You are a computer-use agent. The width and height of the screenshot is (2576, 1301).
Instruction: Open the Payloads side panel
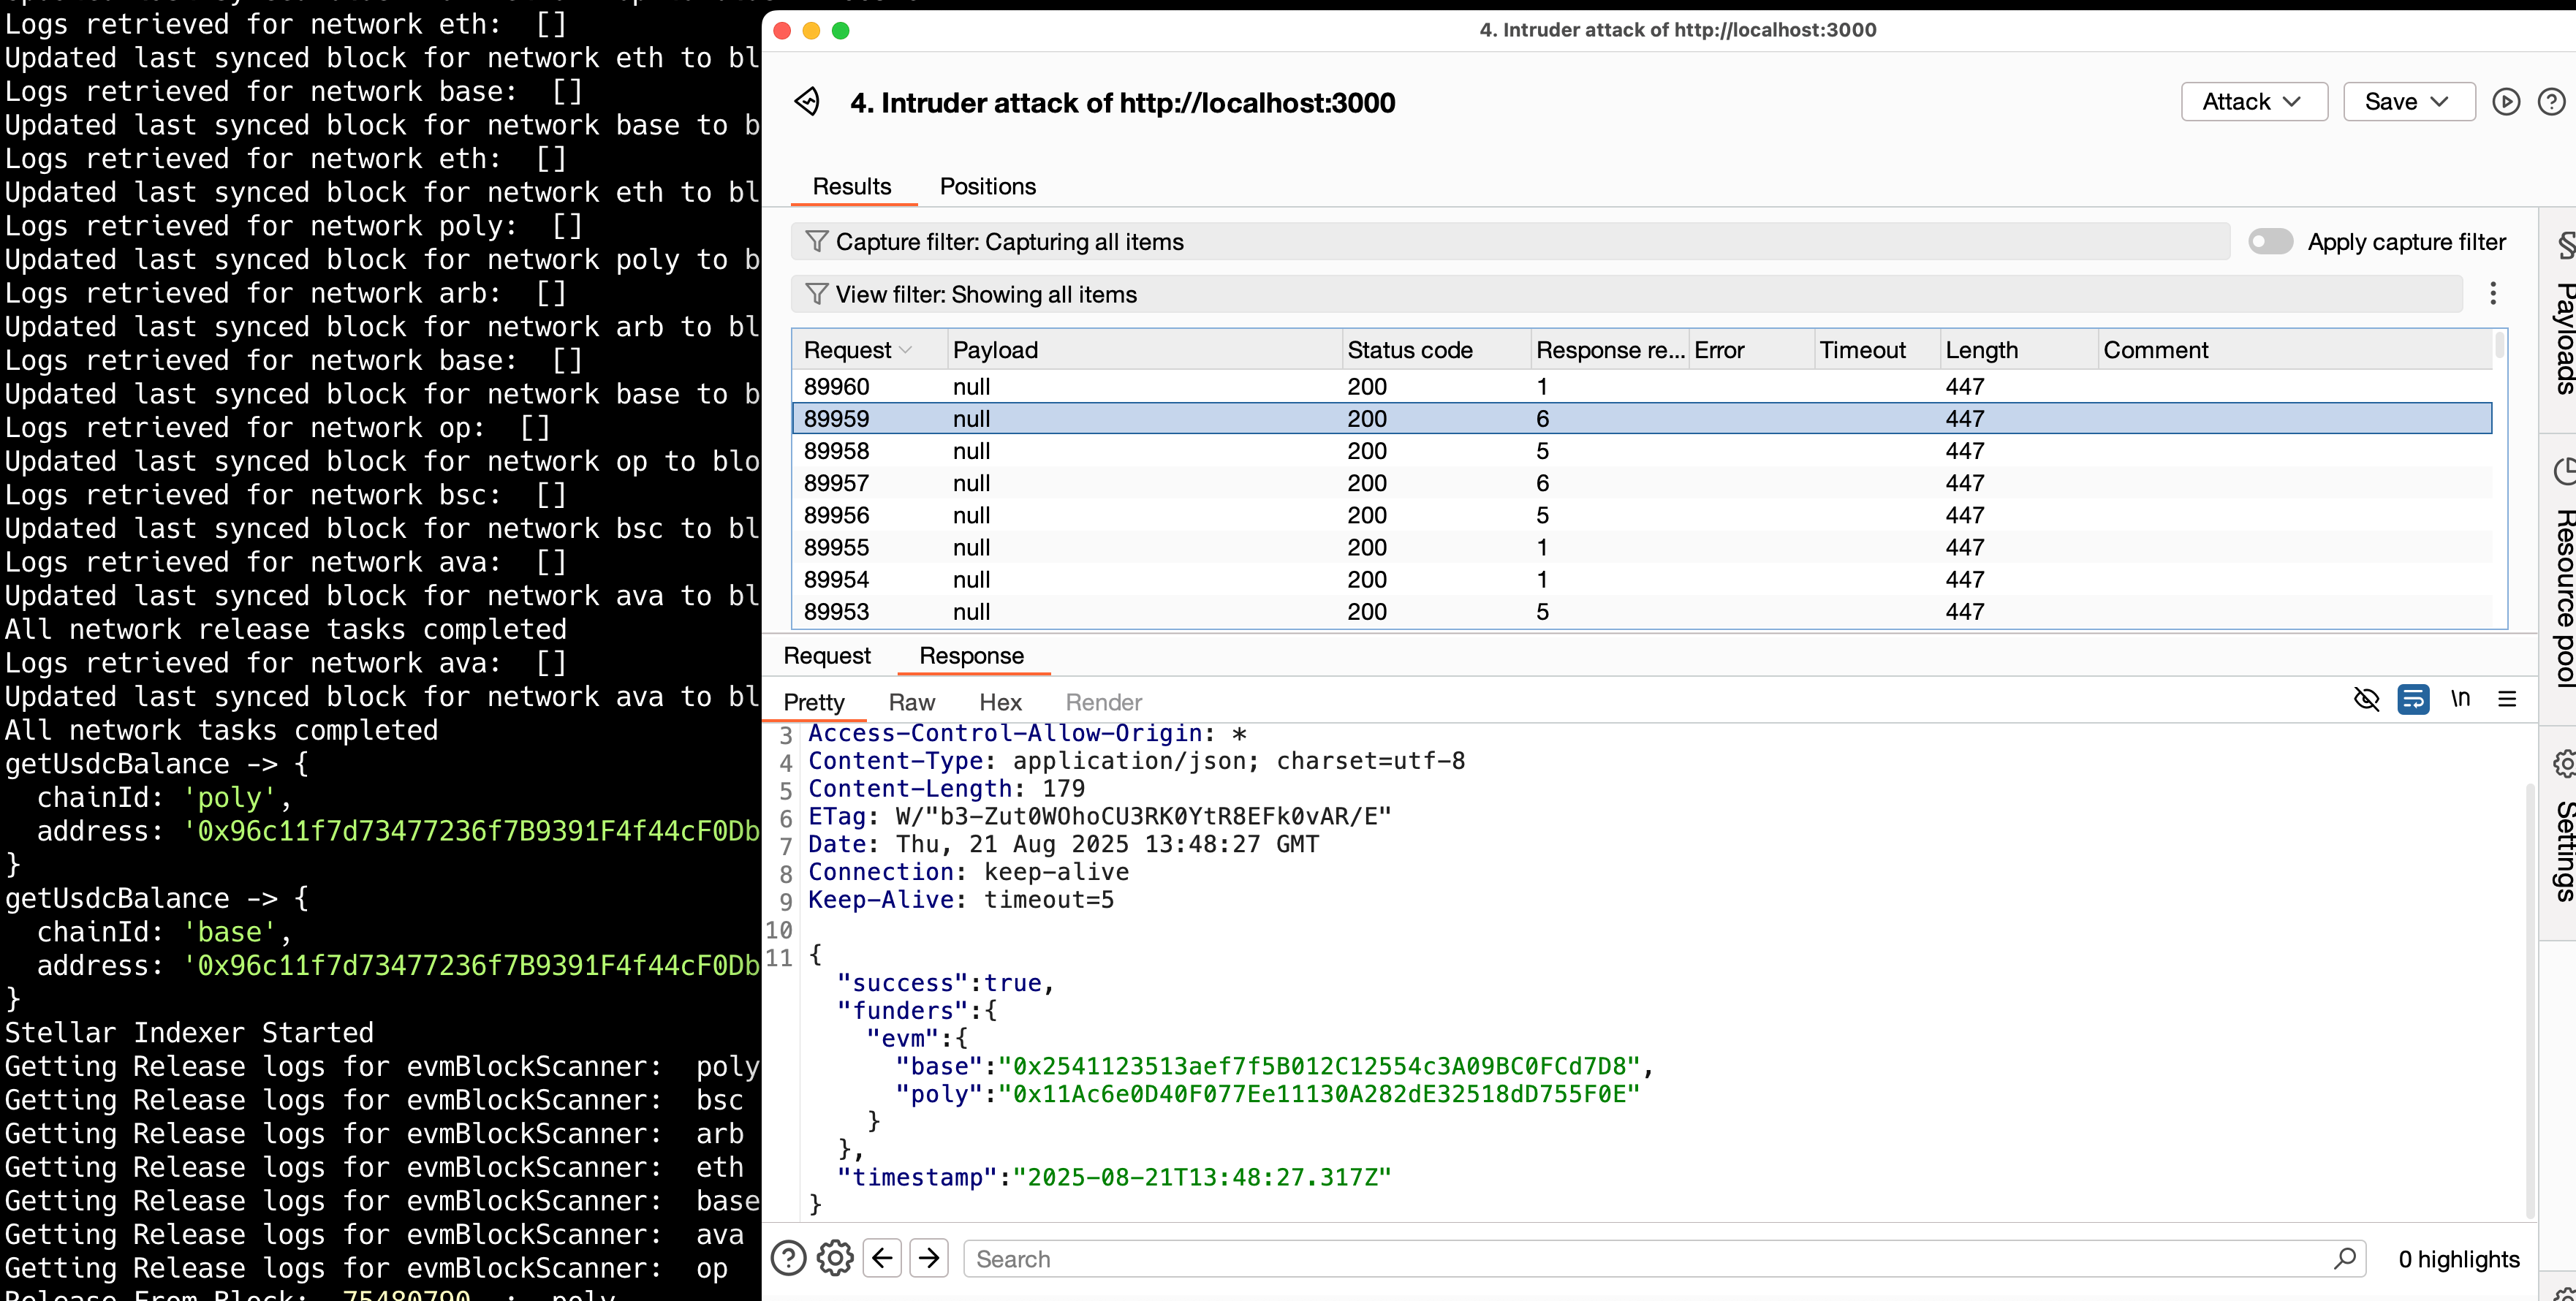[x=2563, y=320]
